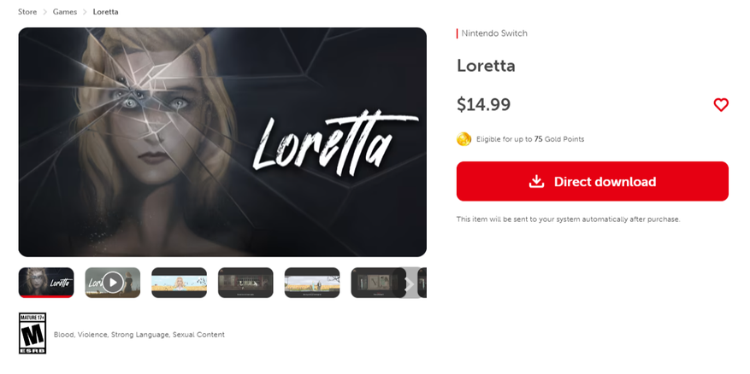Image resolution: width=750 pixels, height=374 pixels.
Task: Click the download arrow icon in the red button
Action: (537, 182)
